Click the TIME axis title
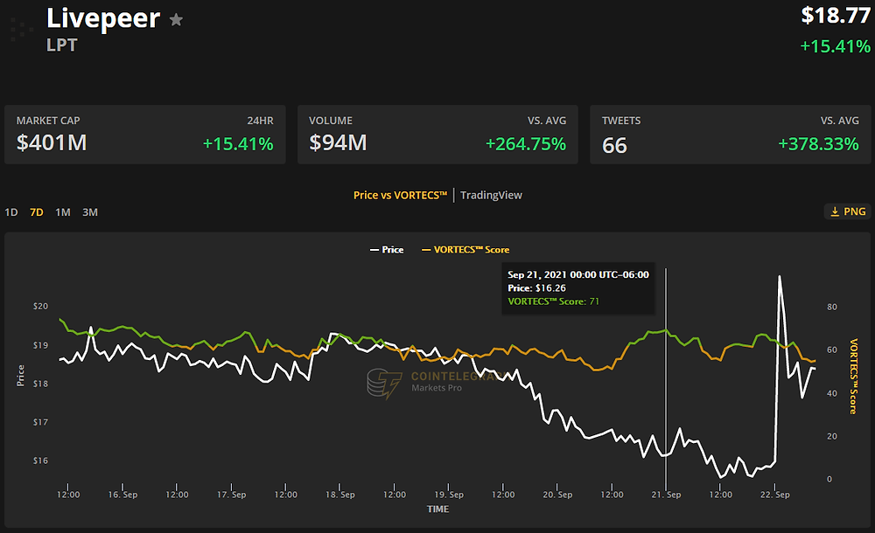The image size is (875, 533). 437,509
